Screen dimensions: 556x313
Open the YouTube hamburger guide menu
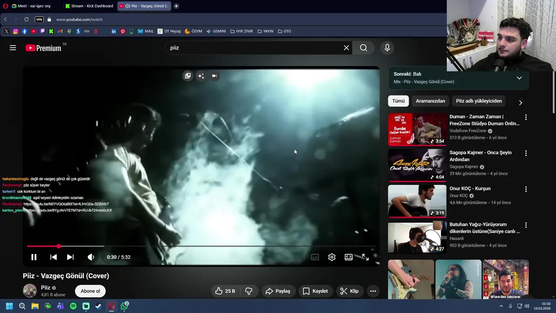[13, 48]
